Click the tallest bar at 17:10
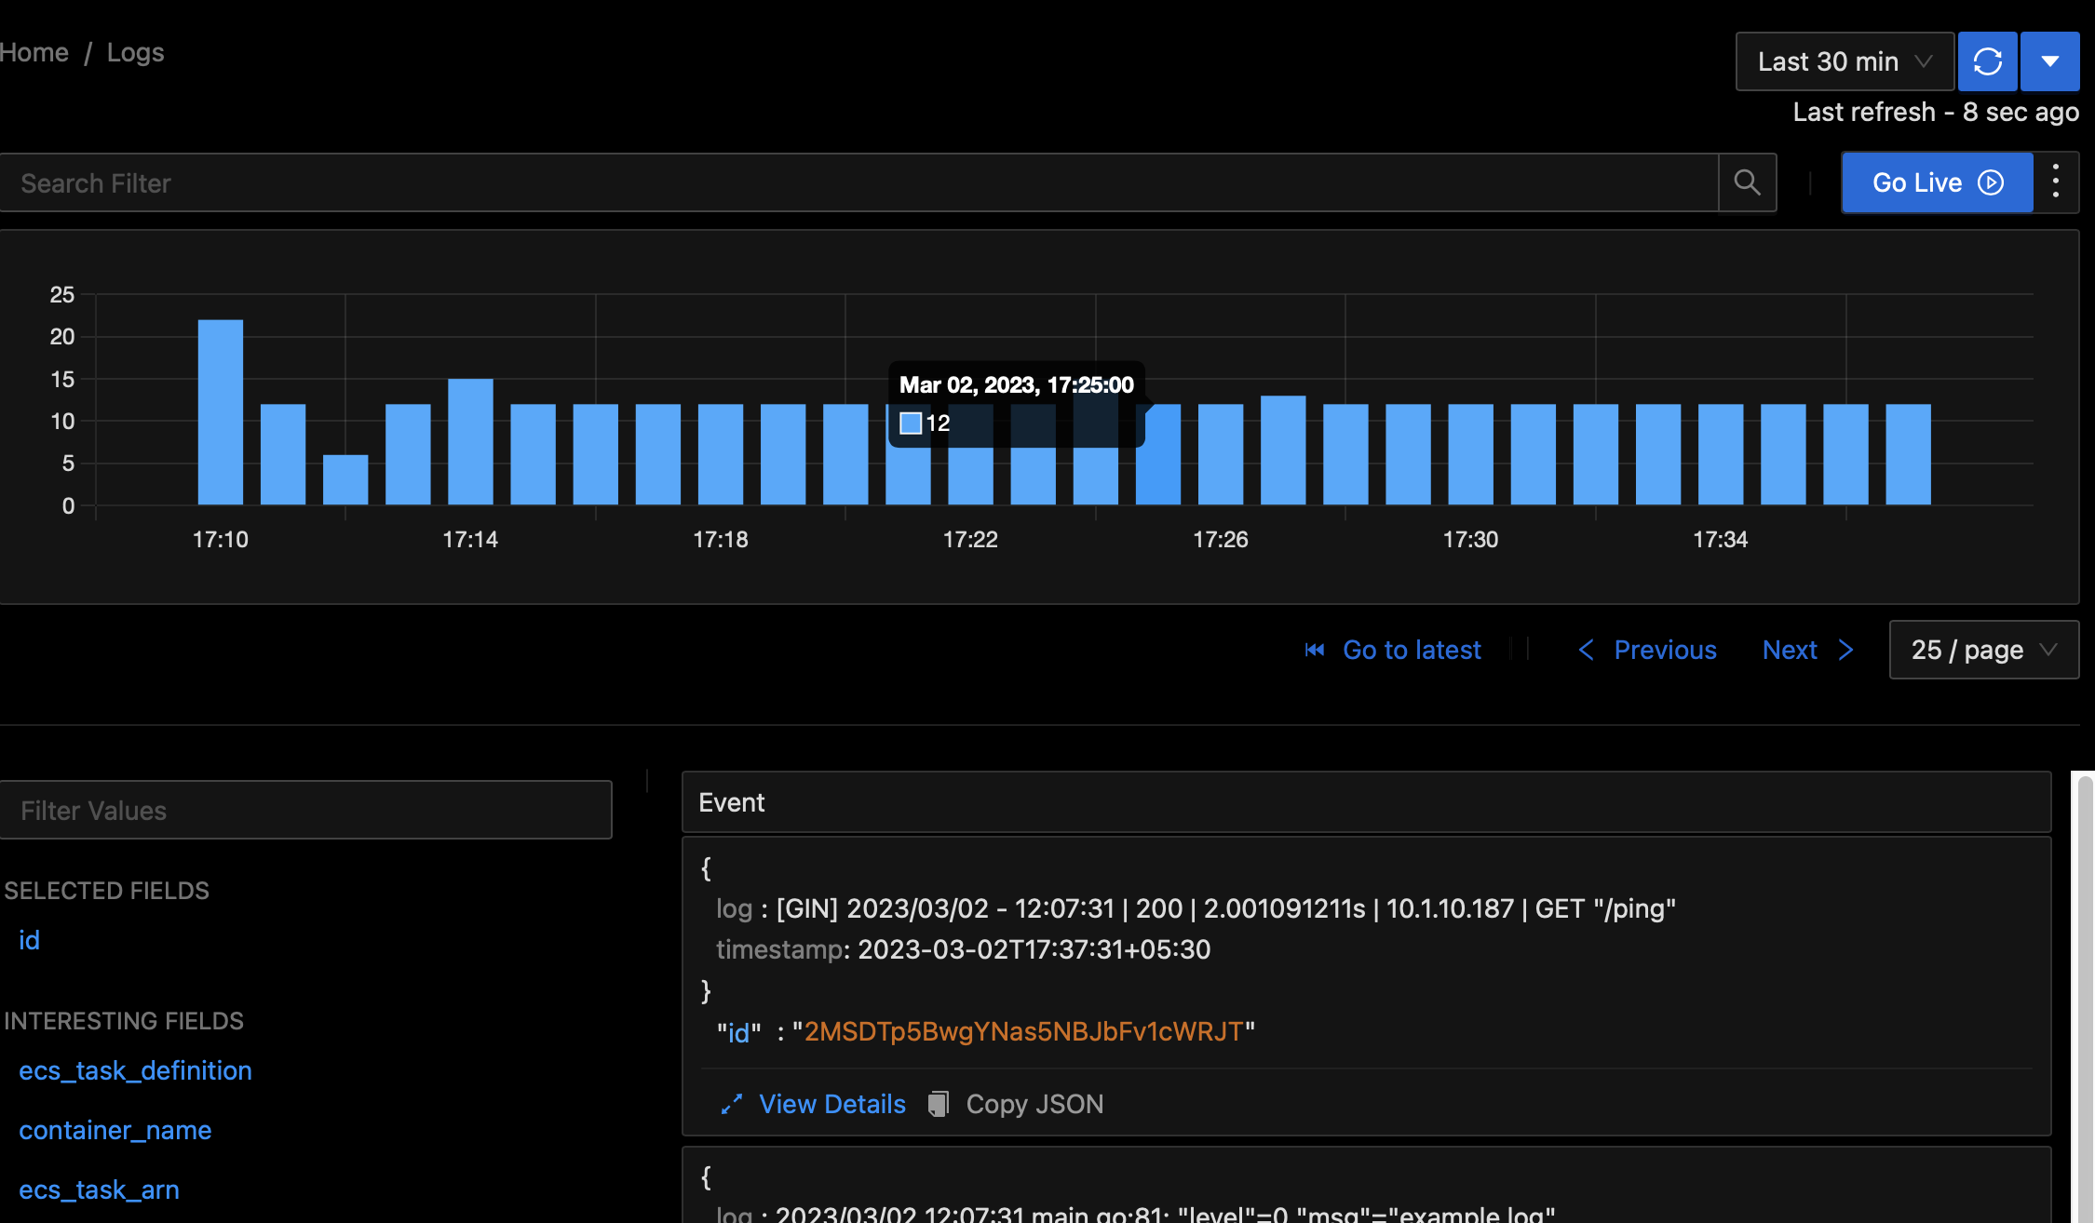The image size is (2095, 1223). pos(221,411)
